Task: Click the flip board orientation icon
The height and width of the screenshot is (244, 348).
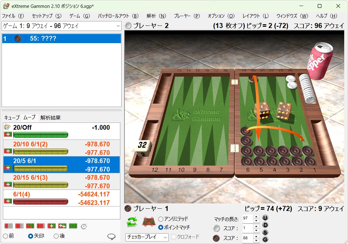Action: 149,222
